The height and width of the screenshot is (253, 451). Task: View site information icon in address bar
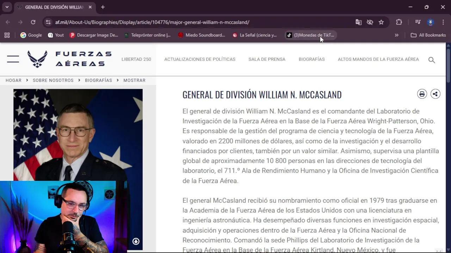(48, 22)
